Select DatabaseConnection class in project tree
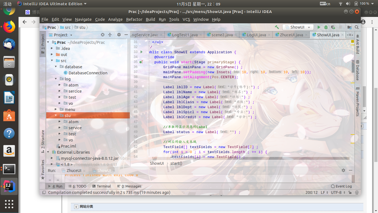The width and height of the screenshot is (378, 213). 88,73
